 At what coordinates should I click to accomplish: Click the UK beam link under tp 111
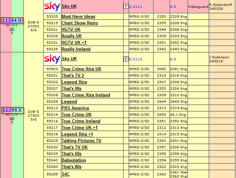tap(12, 29)
